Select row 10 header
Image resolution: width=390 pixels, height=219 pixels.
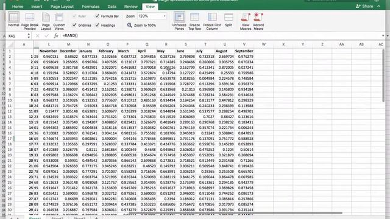[x=10, y=100]
